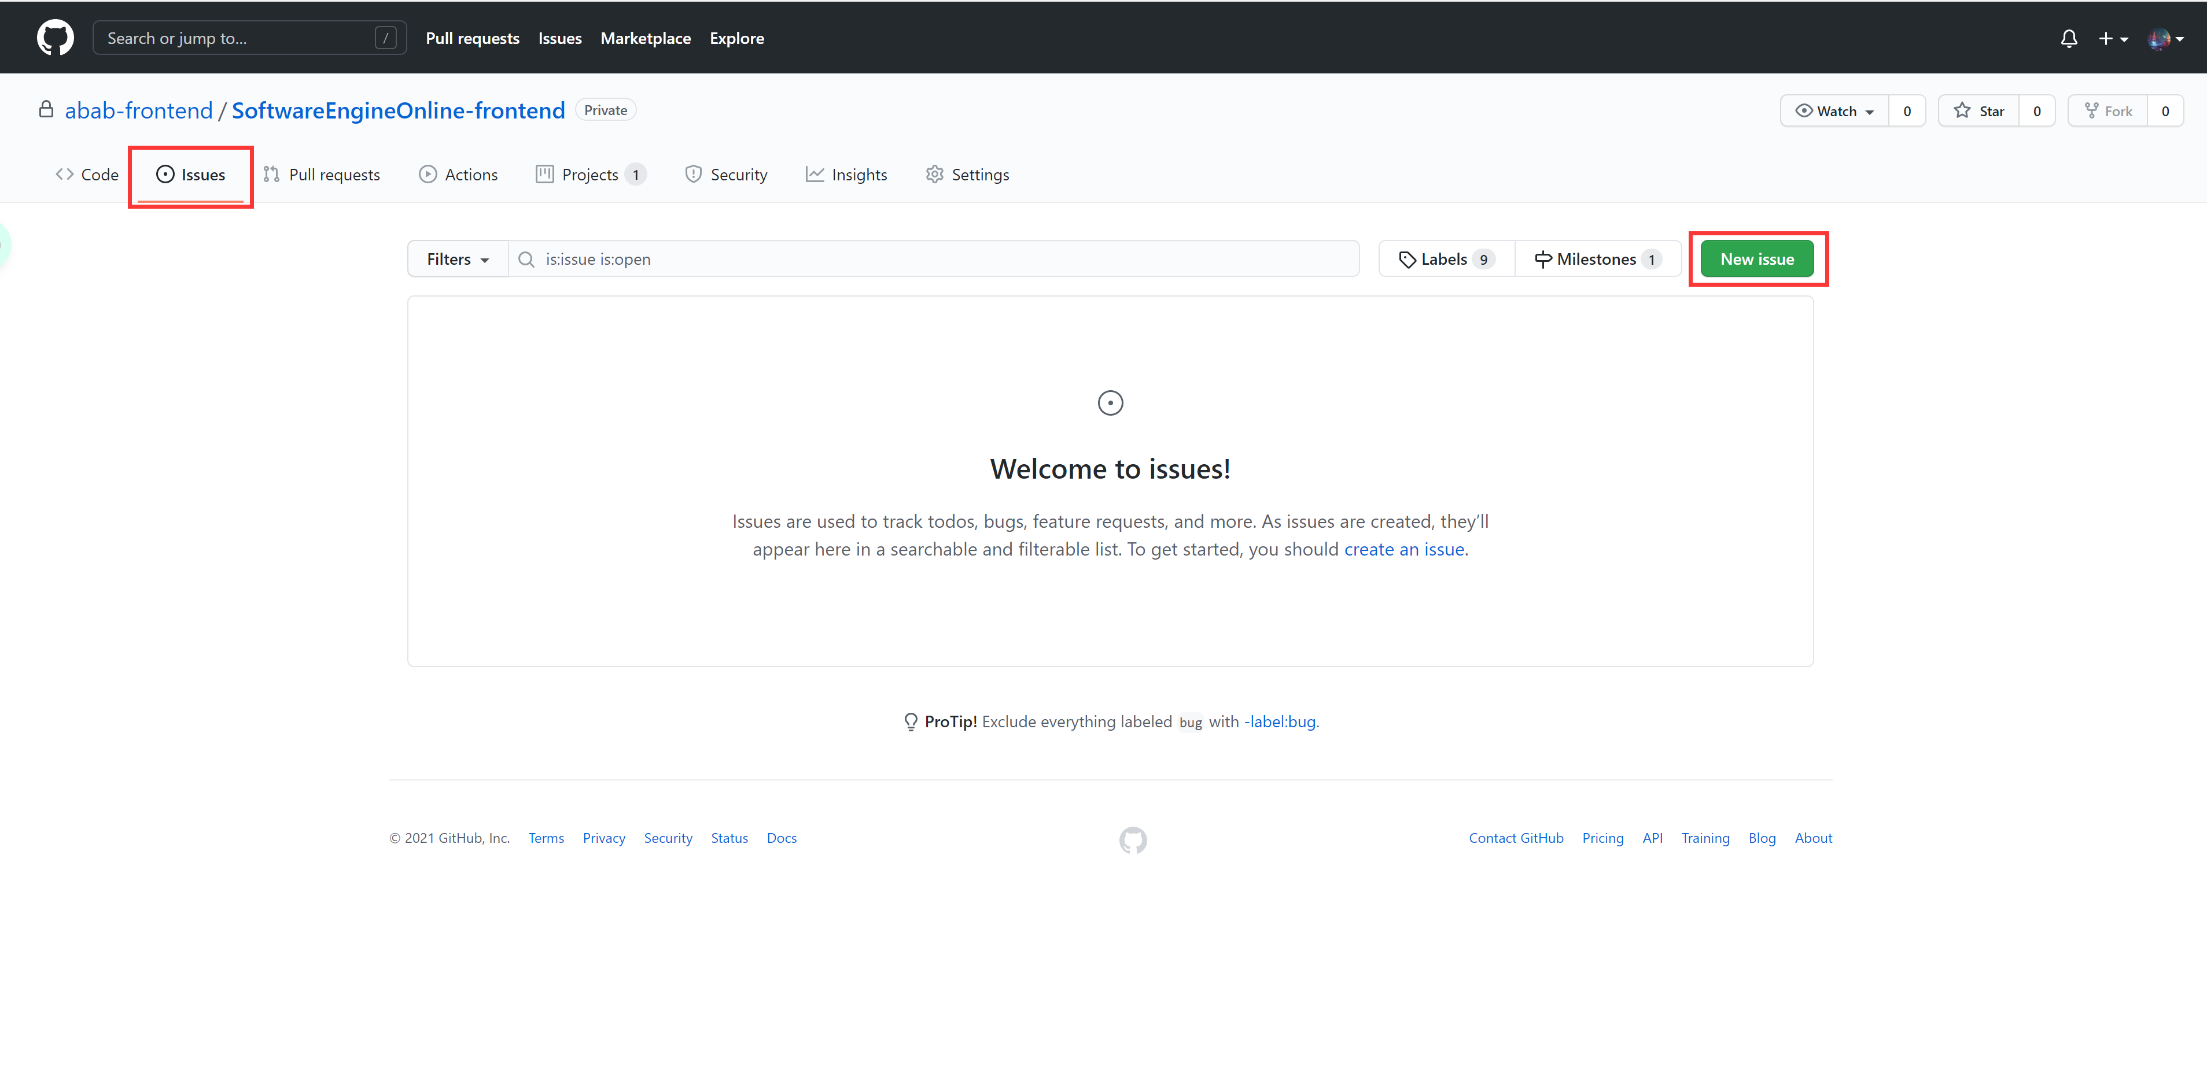This screenshot has width=2207, height=1077.
Task: Follow the 'create an issue' link
Action: click(x=1403, y=549)
